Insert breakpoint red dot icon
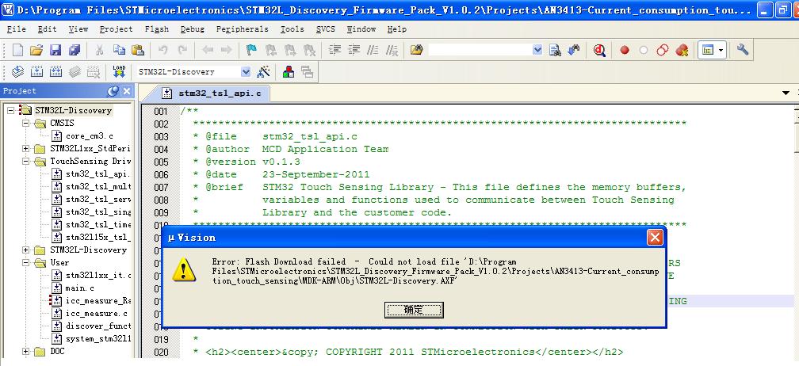This screenshot has width=799, height=366. [x=625, y=50]
